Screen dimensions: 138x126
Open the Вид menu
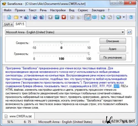72,10
